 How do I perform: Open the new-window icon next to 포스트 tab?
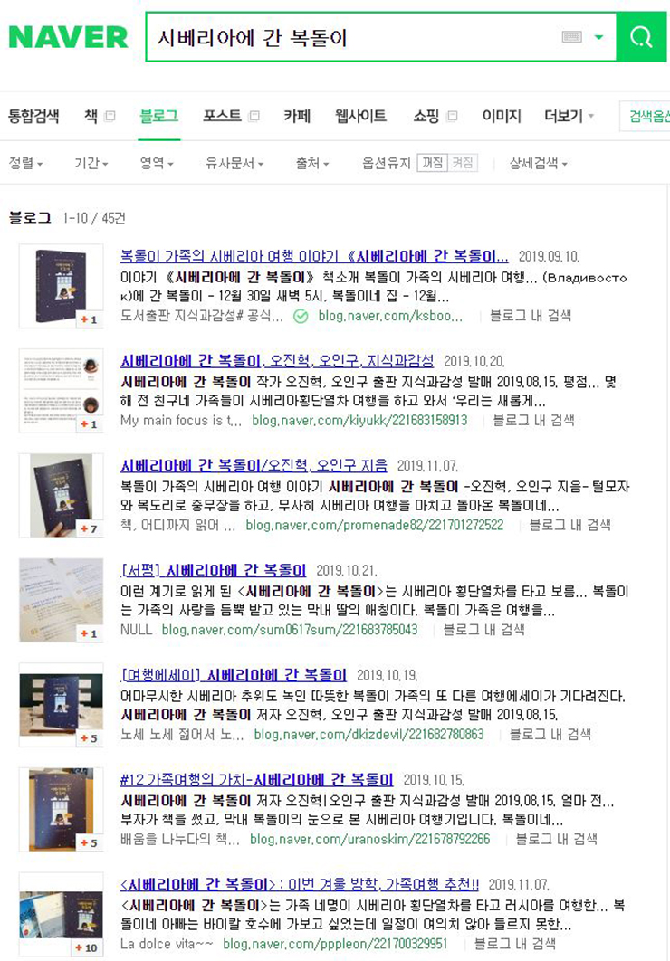(254, 116)
